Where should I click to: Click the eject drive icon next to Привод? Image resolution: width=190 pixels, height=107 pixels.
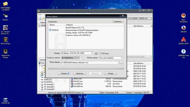(96, 53)
